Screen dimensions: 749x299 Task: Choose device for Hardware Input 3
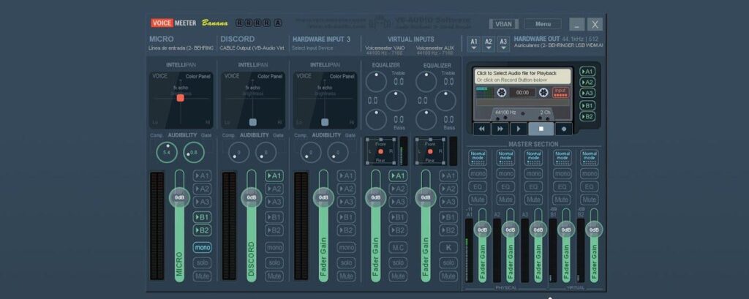pos(312,48)
